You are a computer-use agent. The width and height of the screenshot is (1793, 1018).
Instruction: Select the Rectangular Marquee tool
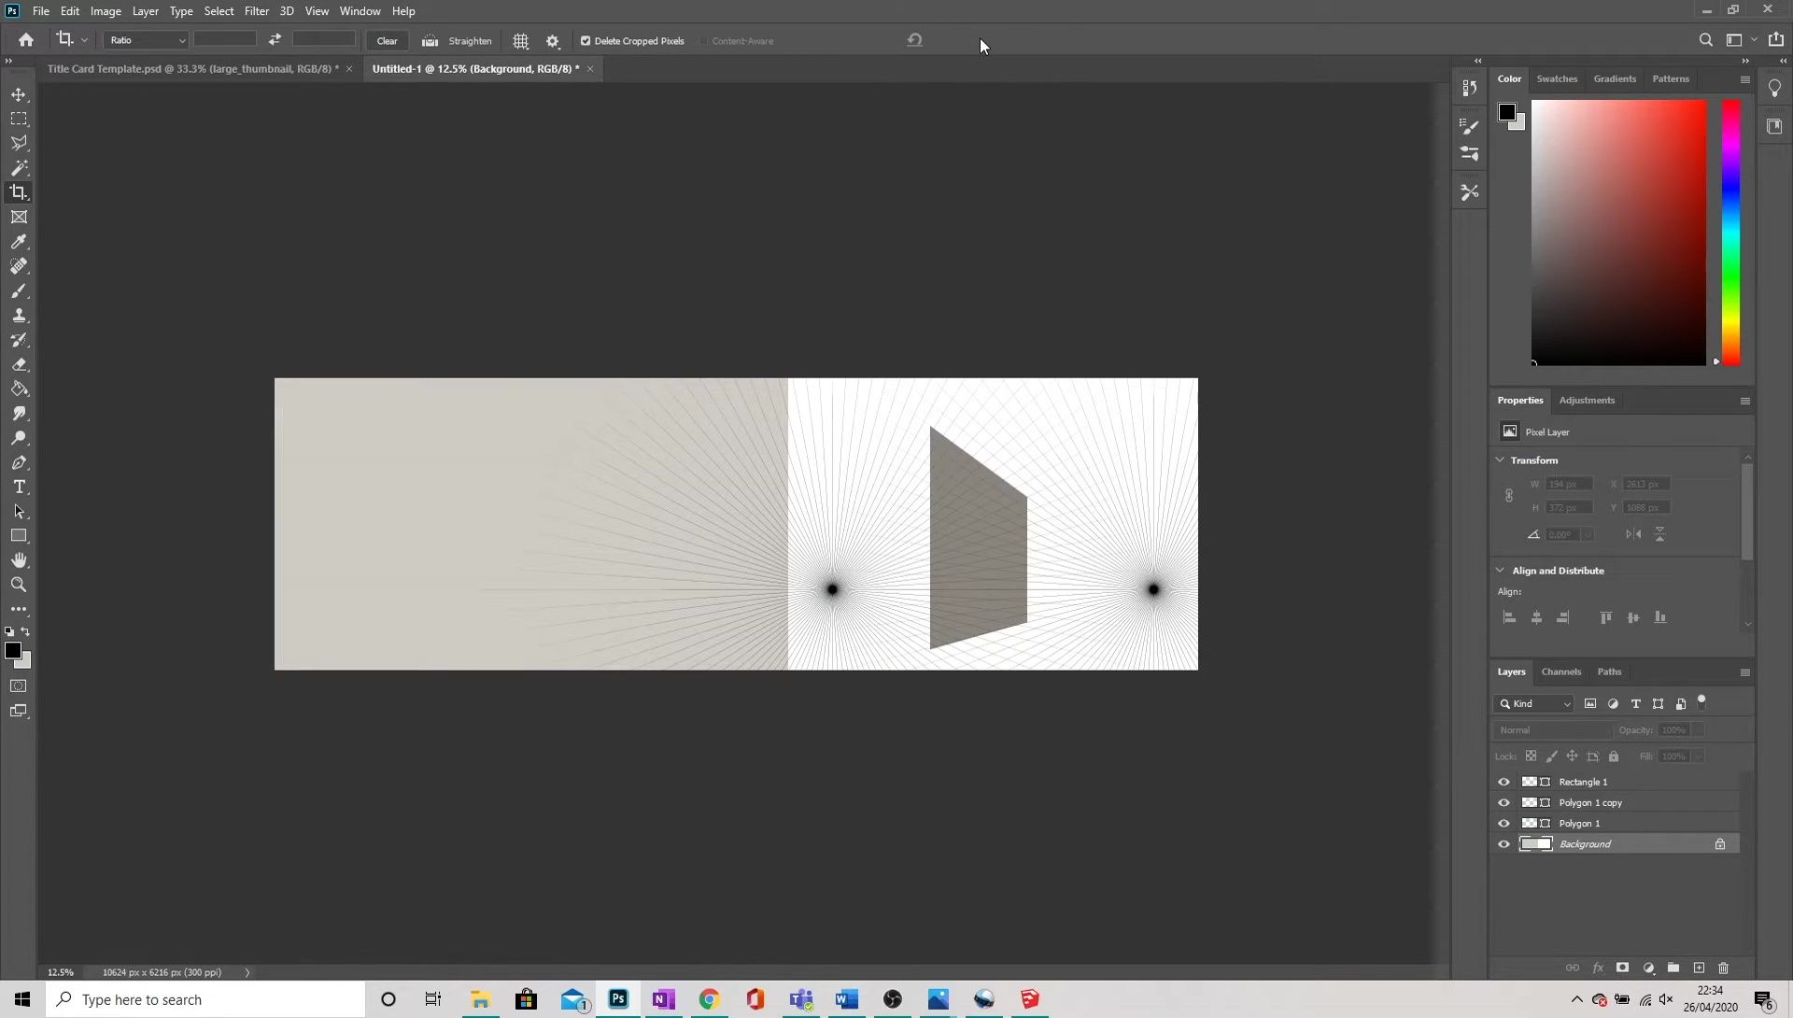pyautogui.click(x=19, y=120)
